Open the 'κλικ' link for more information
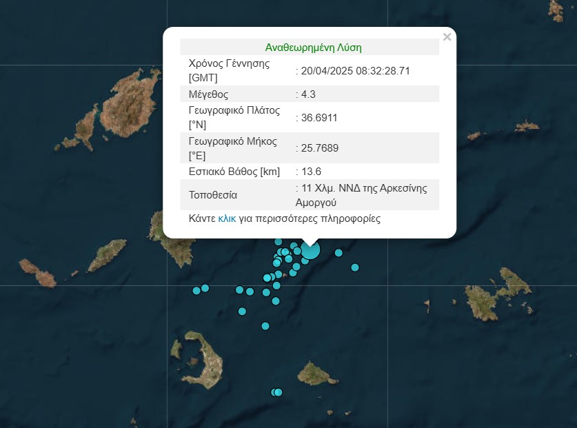Screen dimensions: 577x428 click(x=227, y=218)
